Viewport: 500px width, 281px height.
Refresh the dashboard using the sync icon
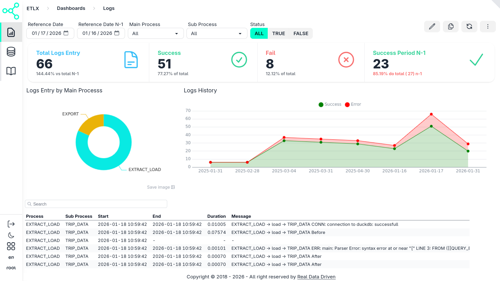469,27
